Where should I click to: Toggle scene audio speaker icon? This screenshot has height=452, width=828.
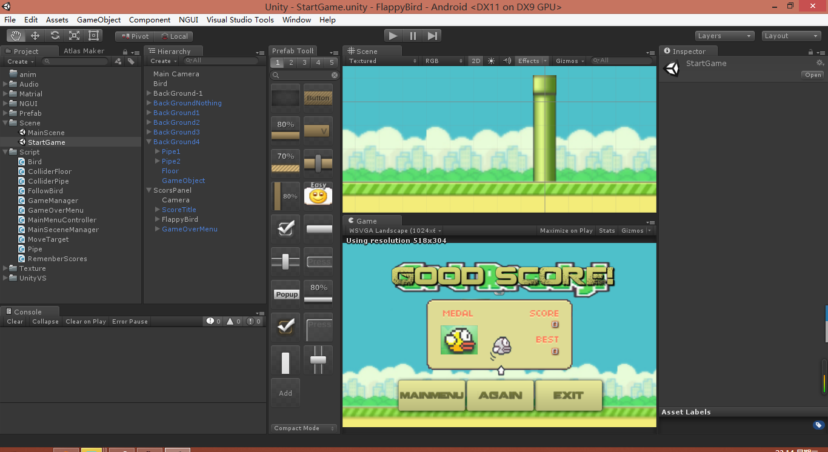coord(507,61)
